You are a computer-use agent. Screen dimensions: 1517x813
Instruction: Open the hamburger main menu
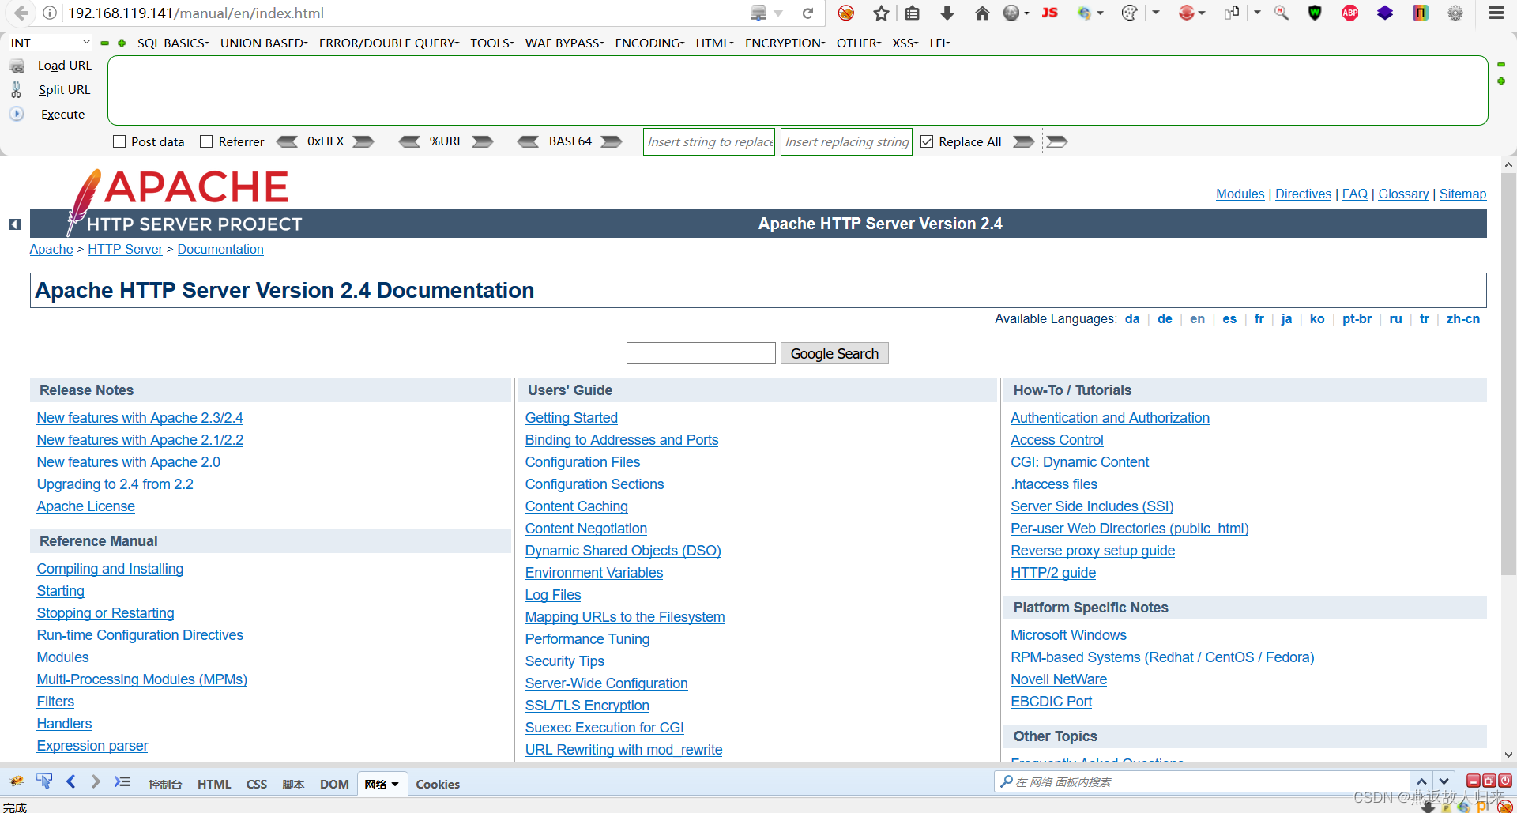click(1496, 13)
